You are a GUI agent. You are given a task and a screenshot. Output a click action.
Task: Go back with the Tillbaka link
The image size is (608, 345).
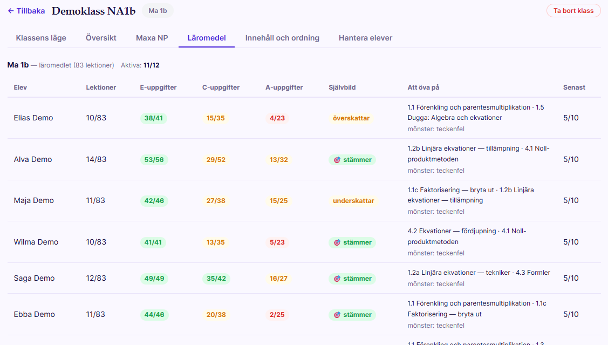coord(26,11)
